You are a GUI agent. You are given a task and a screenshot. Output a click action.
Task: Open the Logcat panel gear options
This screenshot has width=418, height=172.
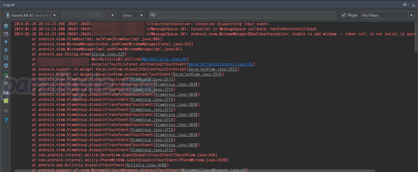tap(405, 4)
